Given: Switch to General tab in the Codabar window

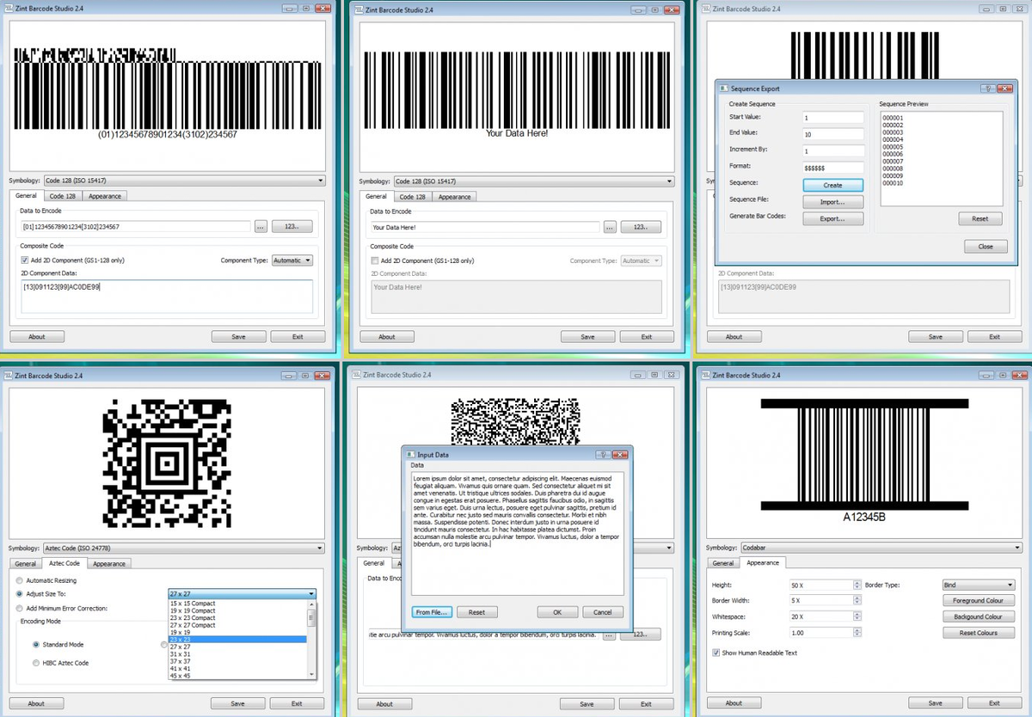Looking at the screenshot, I should [723, 563].
